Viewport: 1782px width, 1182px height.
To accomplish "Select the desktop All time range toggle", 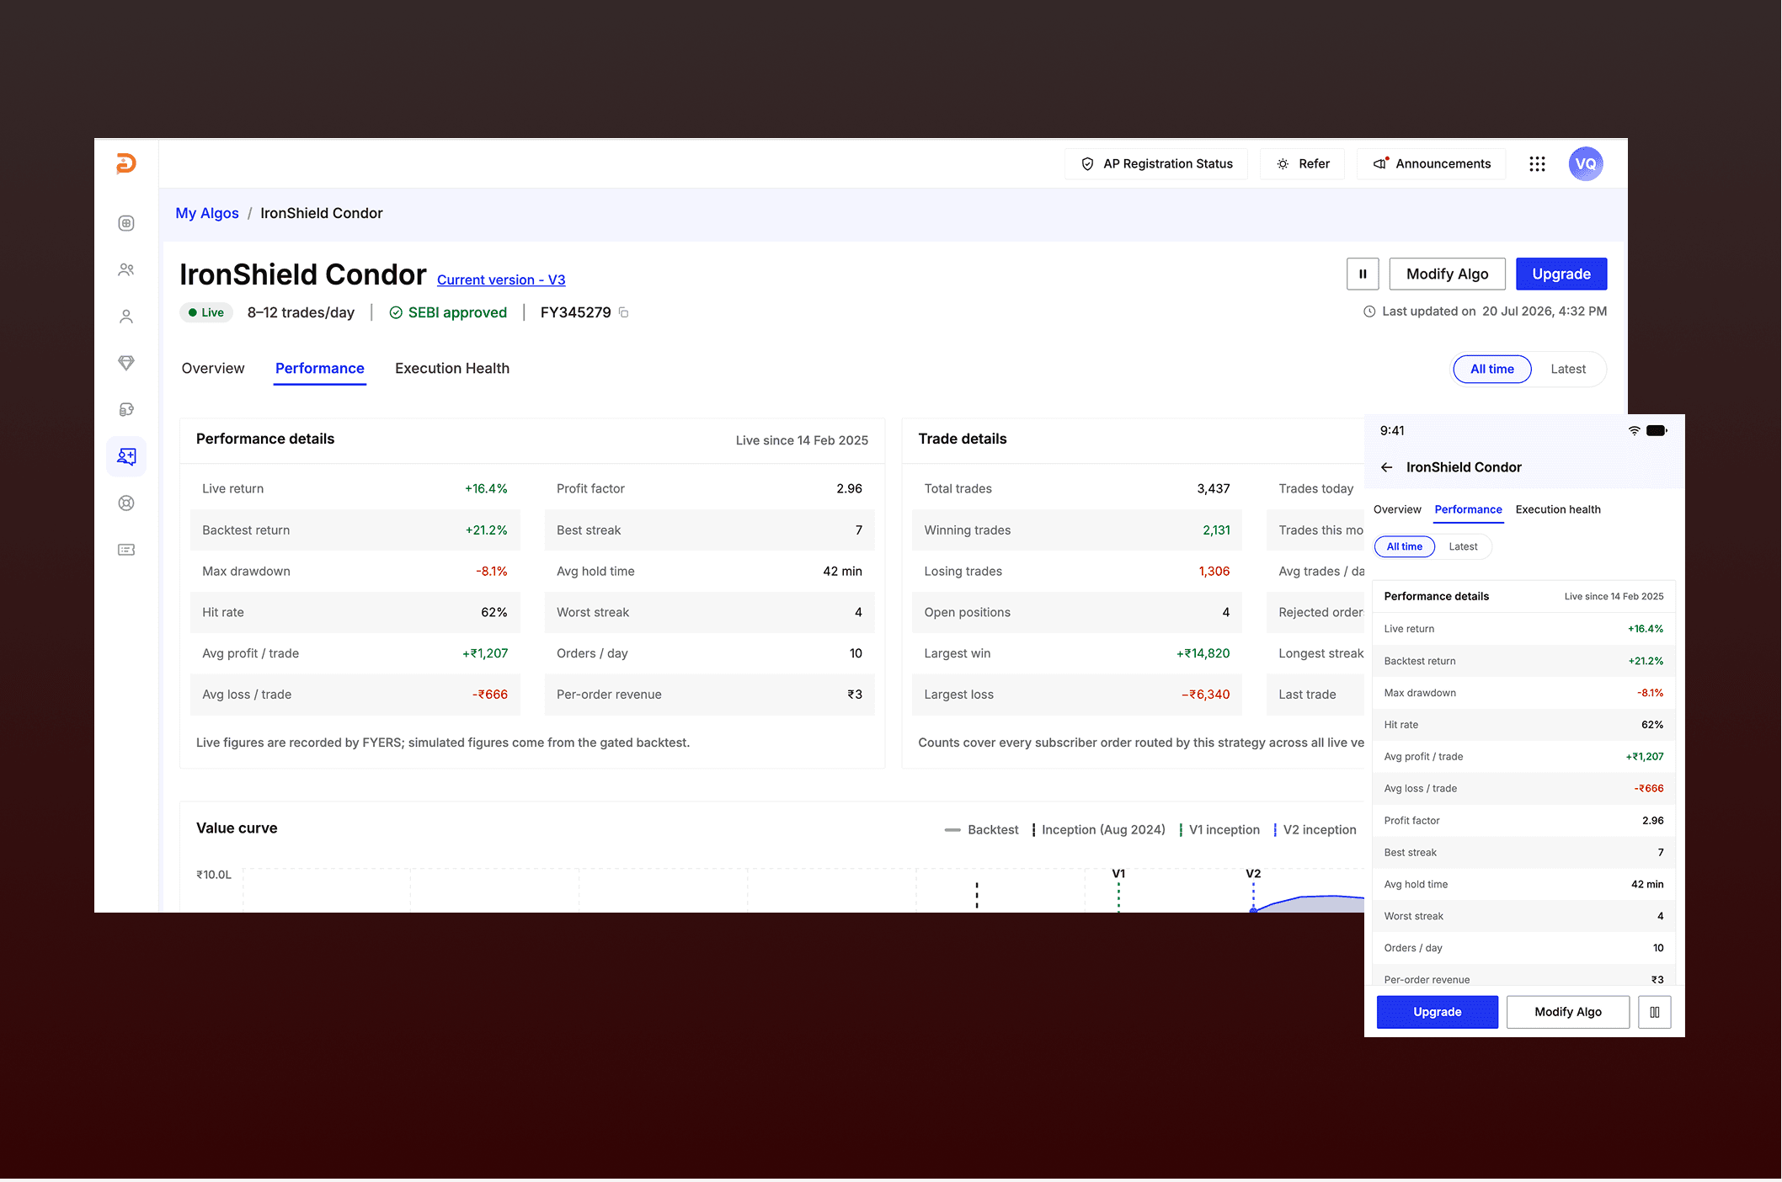I will point(1492,369).
